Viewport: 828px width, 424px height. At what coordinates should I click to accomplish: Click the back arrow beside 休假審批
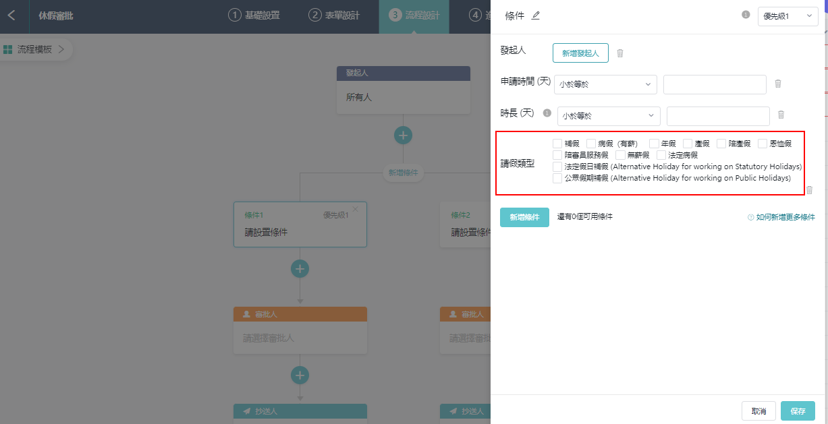pos(11,16)
